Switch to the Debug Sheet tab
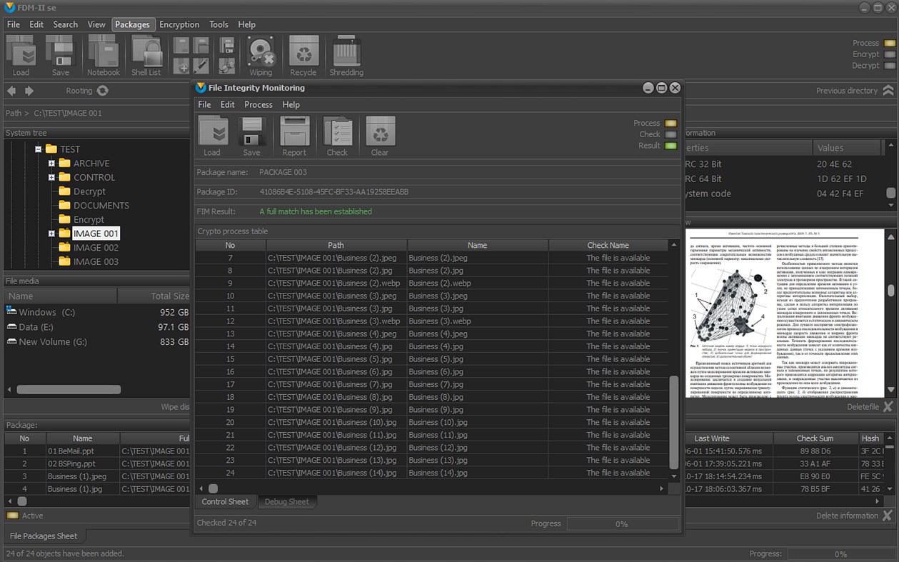899x562 pixels. point(286,502)
